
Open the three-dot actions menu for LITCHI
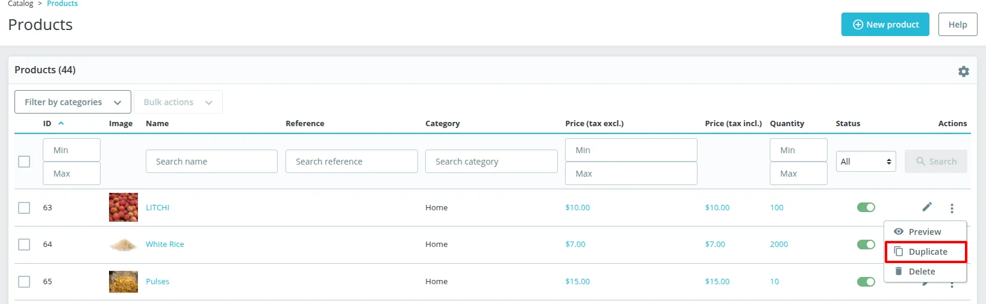click(x=952, y=208)
